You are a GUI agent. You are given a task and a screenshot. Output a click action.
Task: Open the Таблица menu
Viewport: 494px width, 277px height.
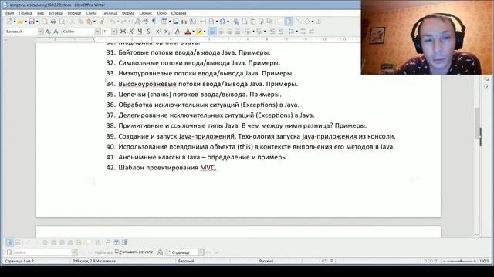click(x=110, y=13)
